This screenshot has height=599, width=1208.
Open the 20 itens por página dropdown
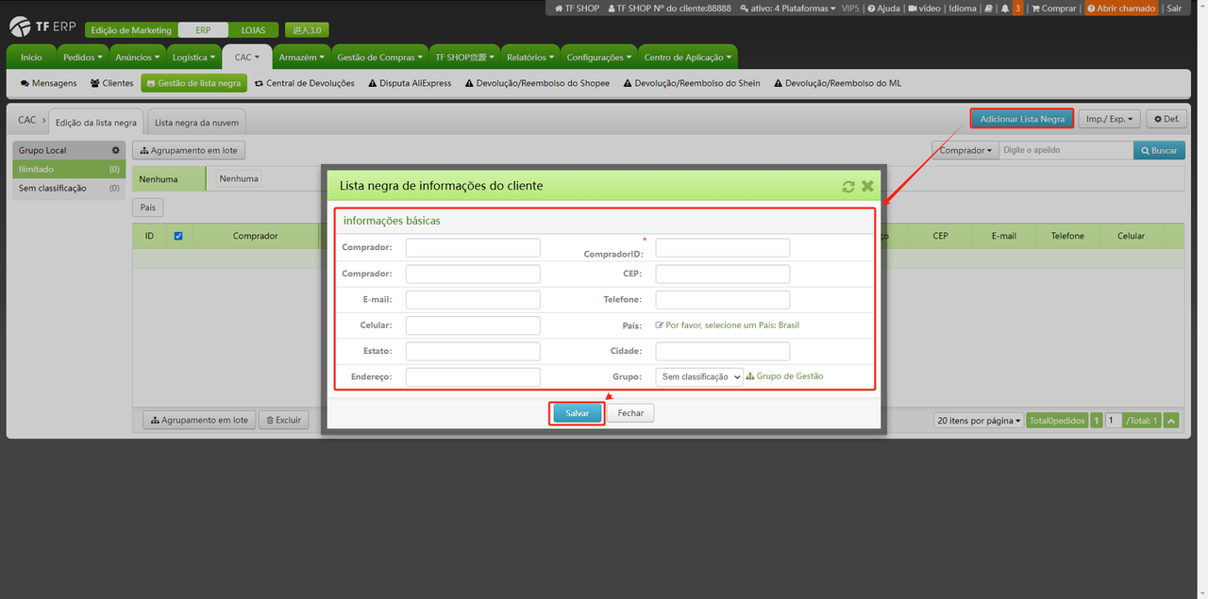pos(978,421)
